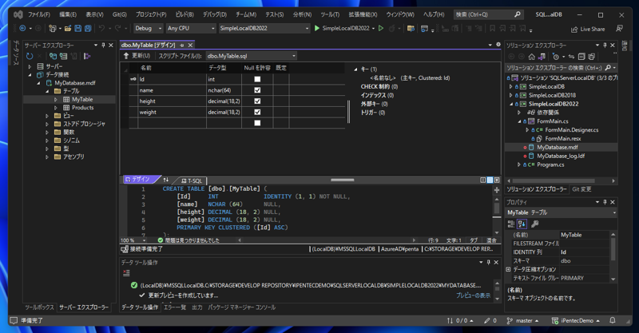Click the iPentecDemo repository in status bar
The width and height of the screenshot is (639, 333).
pyautogui.click(x=575, y=320)
